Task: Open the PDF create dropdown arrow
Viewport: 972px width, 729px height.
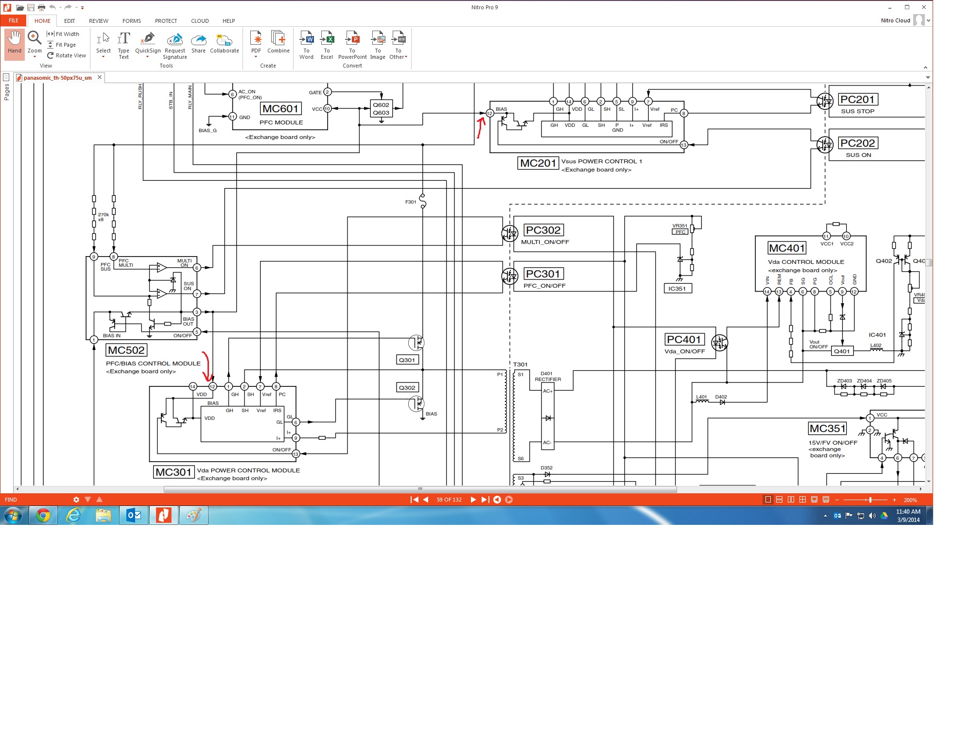Action: coord(256,57)
